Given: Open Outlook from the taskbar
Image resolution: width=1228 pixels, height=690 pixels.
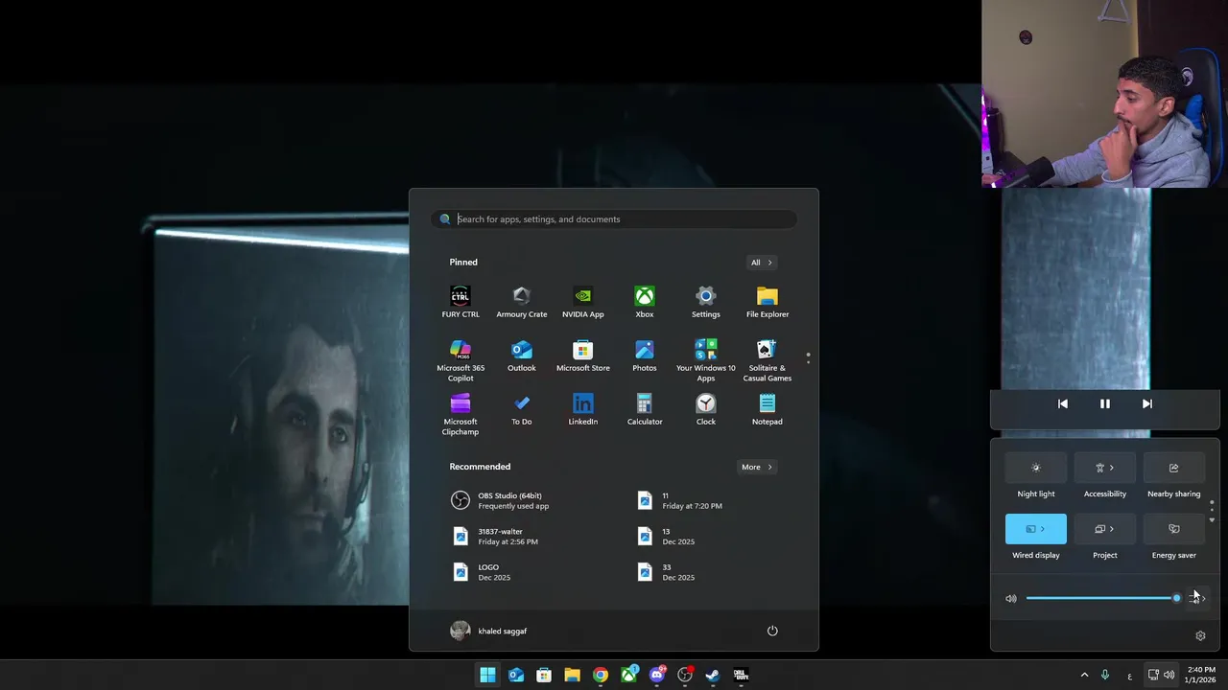Looking at the screenshot, I should coord(515,675).
